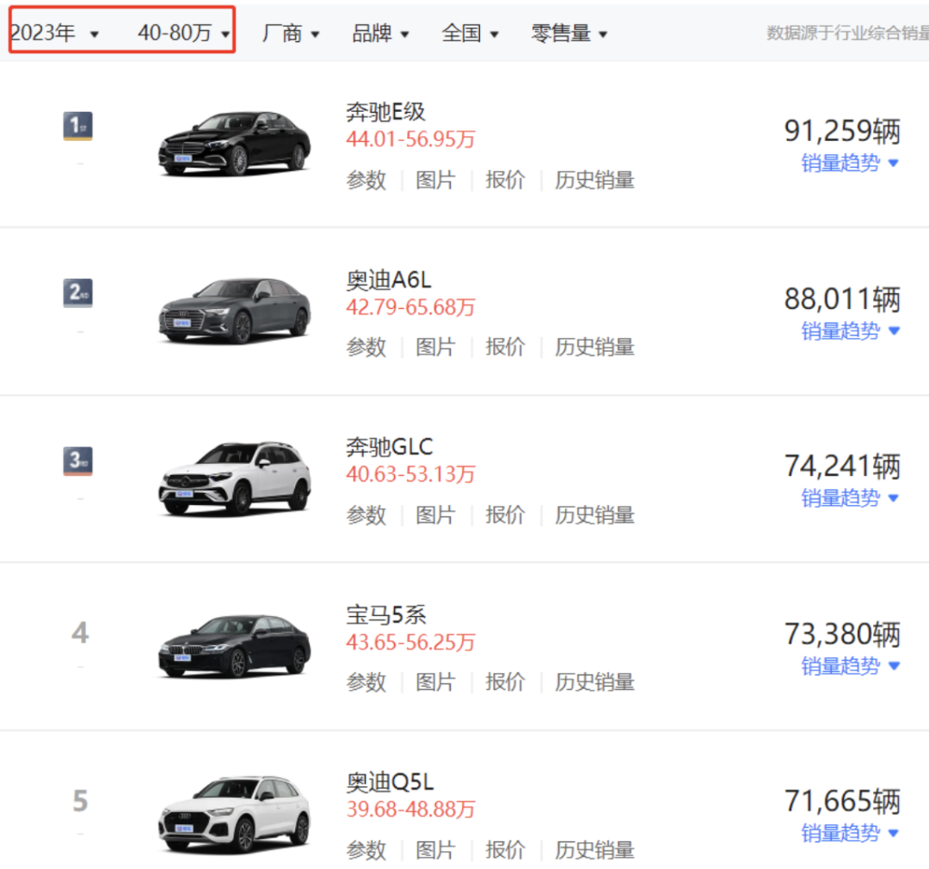Expand the 零售量 sales type dropdown
The image size is (929, 869).
569,34
